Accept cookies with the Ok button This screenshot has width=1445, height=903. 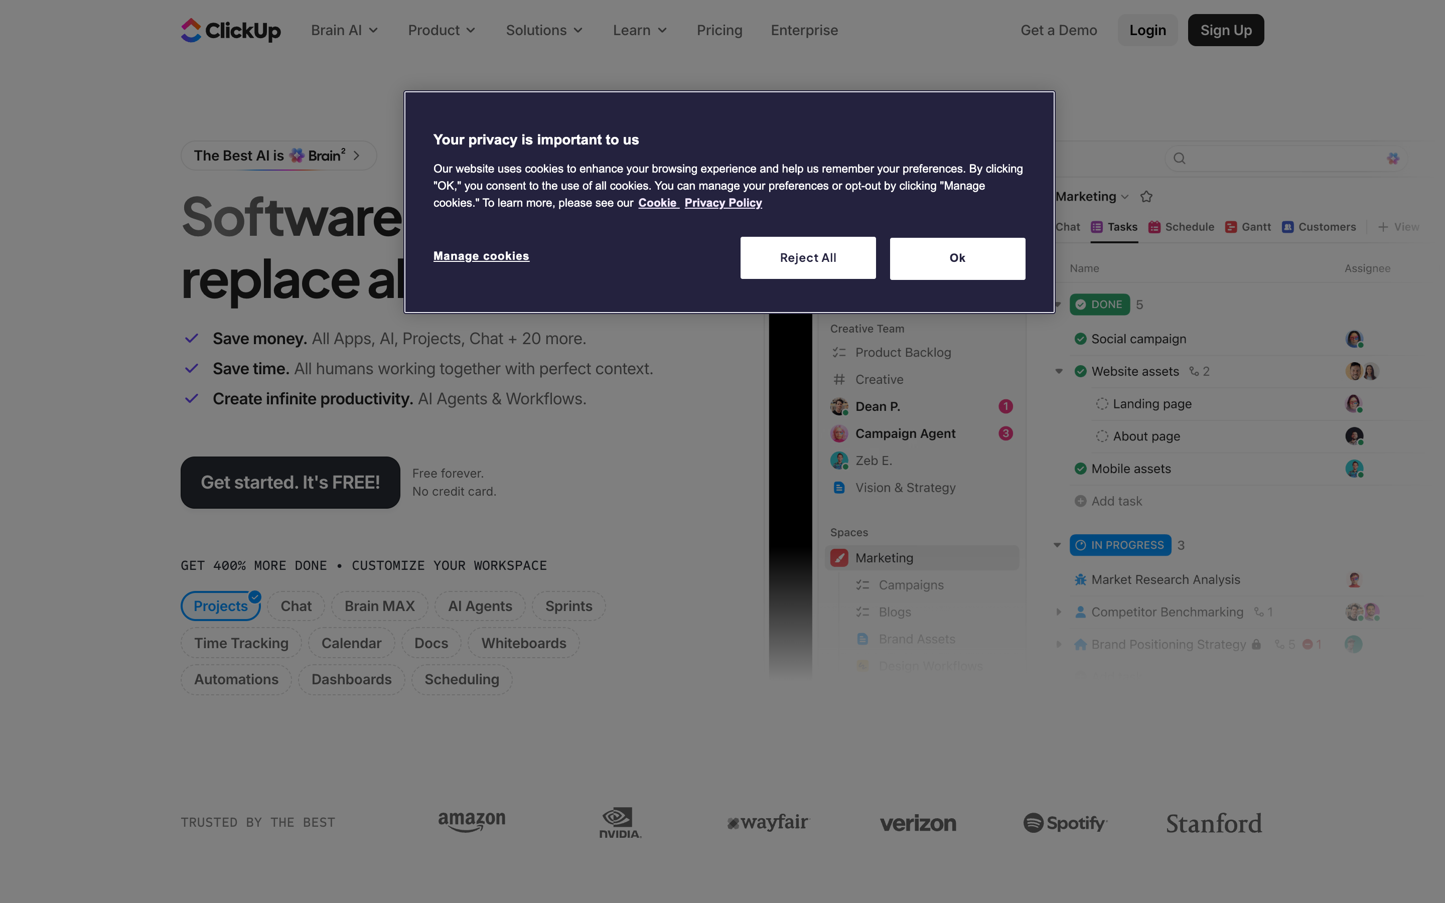point(957,258)
